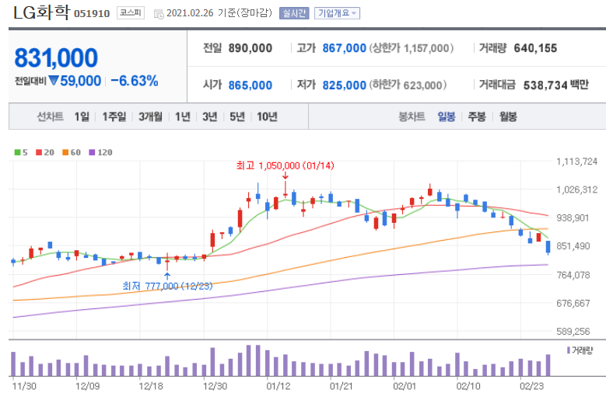Viewport: 606px width, 393px height.
Task: Click the 851,490 price axis label
Action: coord(573,246)
